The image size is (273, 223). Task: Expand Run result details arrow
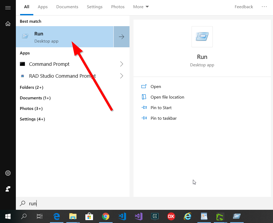point(122,37)
